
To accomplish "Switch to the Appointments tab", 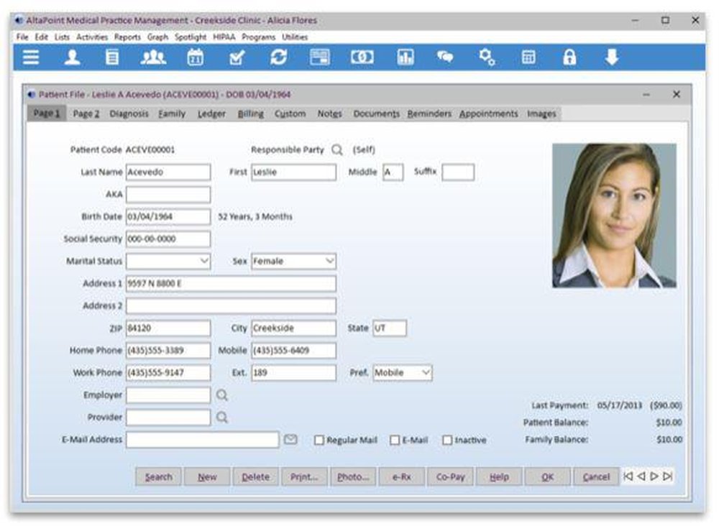I will [x=489, y=114].
